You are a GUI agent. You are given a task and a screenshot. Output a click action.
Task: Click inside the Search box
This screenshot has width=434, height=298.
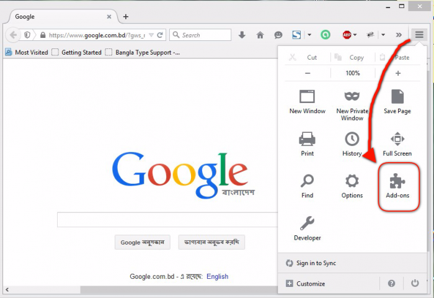point(200,35)
